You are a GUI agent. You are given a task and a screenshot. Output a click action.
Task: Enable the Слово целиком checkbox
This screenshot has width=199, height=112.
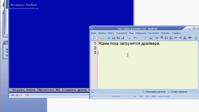170,92
